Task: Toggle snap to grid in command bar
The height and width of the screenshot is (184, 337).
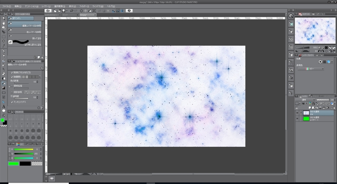Action: 122,11
